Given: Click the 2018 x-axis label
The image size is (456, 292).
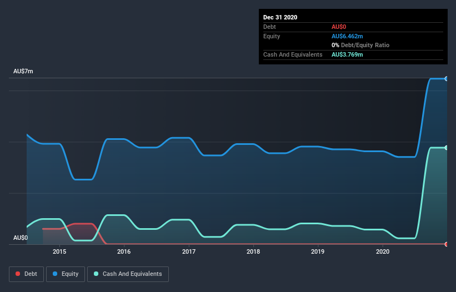Looking at the screenshot, I should [253, 251].
